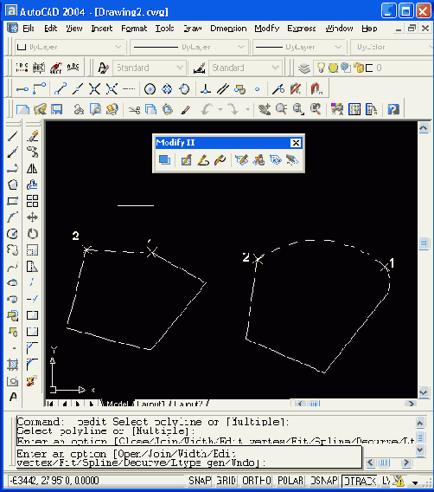The width and height of the screenshot is (434, 492).
Task: Click the Mirror tool icon
Action: tap(32, 169)
